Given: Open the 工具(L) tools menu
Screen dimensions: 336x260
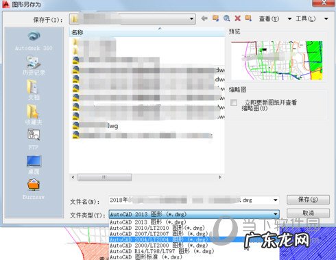Looking at the screenshot, I should 306,18.
